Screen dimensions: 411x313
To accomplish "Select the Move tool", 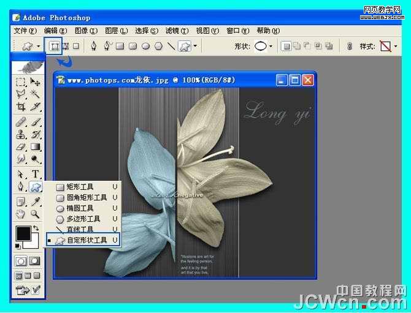I will 35,82.
